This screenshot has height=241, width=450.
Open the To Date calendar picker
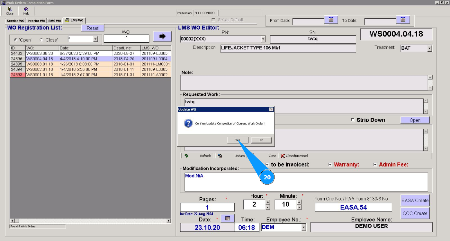pos(403,20)
